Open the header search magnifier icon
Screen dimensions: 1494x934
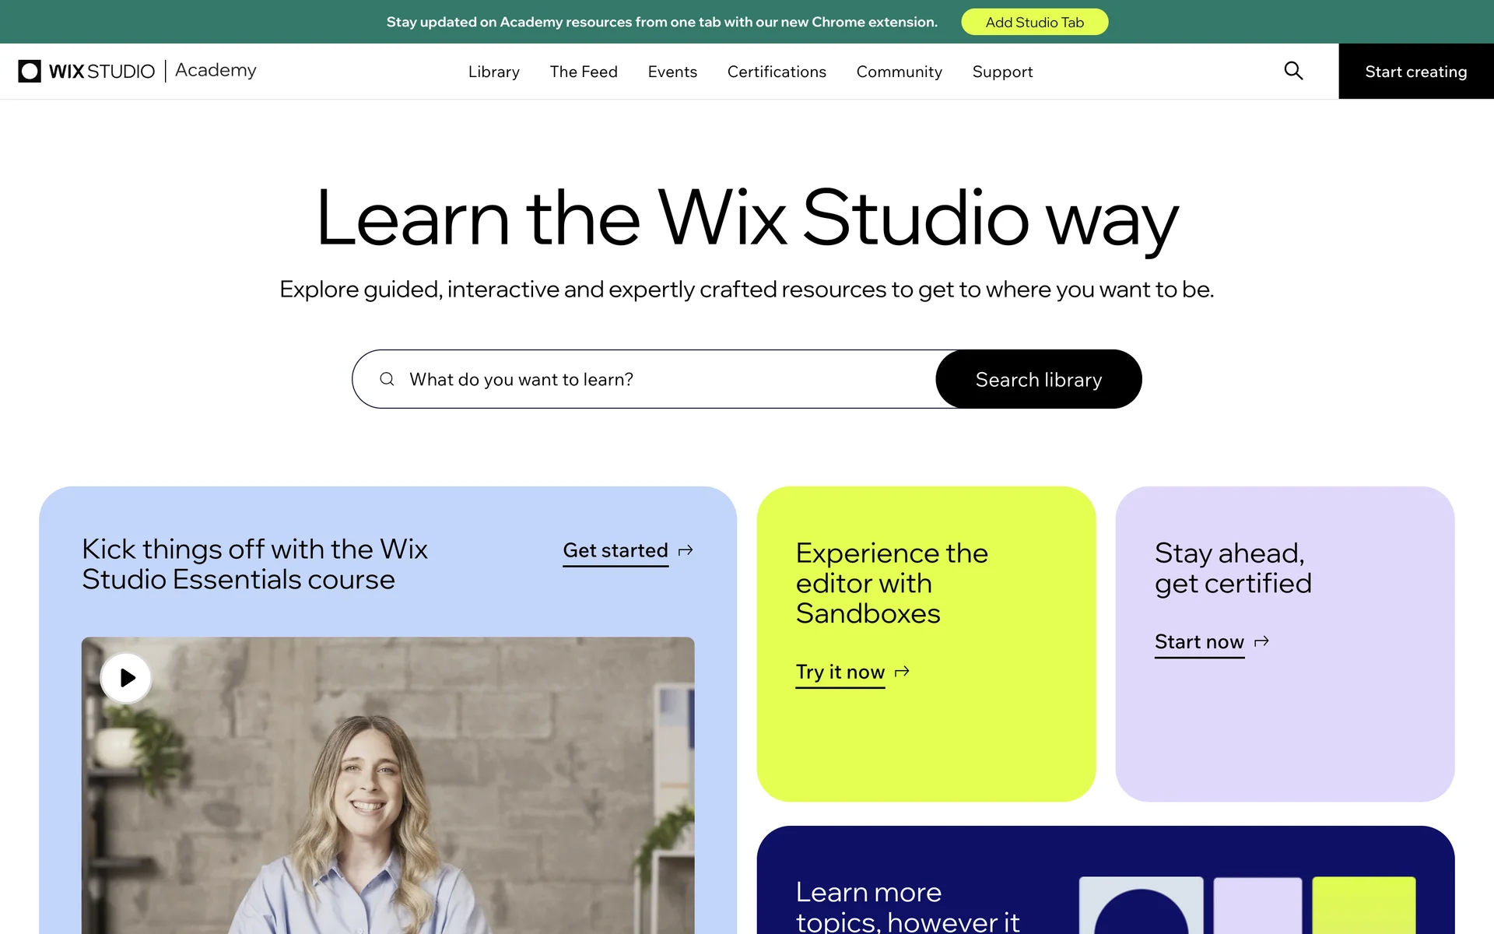[x=1293, y=71]
